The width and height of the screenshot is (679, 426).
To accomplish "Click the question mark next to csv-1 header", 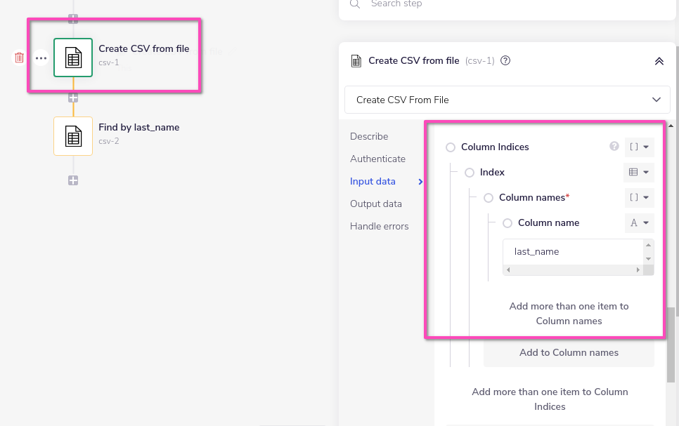I will [505, 61].
